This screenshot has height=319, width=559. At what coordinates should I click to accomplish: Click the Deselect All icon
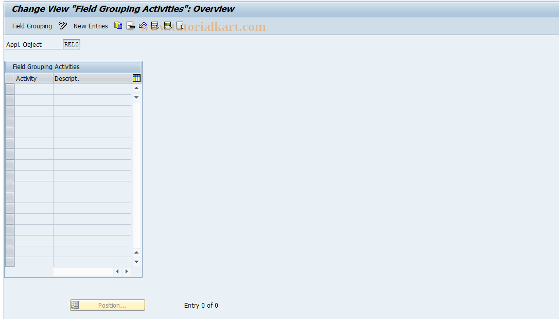tap(180, 26)
